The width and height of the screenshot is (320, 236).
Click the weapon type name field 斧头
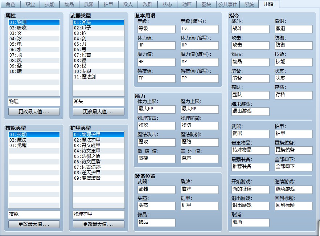point(99,102)
